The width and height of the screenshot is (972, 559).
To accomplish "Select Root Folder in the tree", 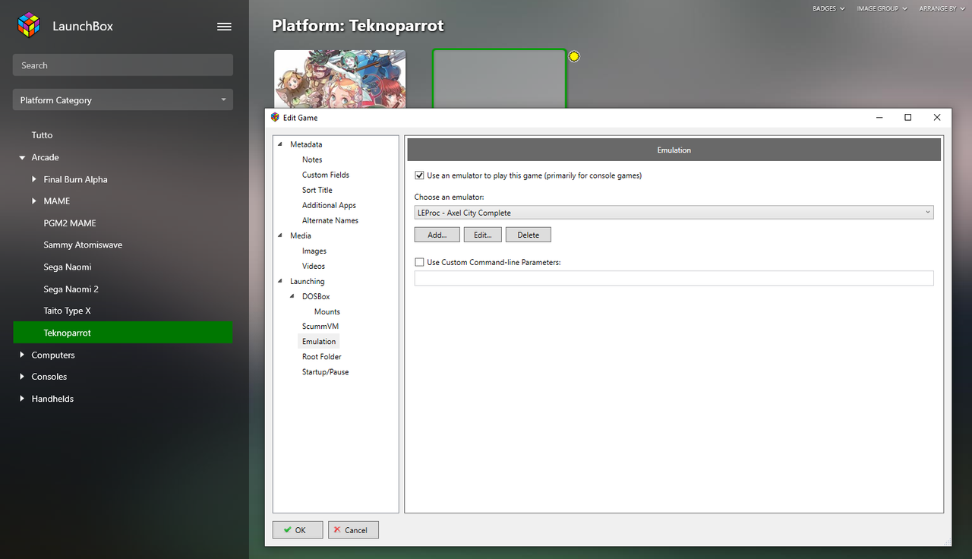I will 322,356.
